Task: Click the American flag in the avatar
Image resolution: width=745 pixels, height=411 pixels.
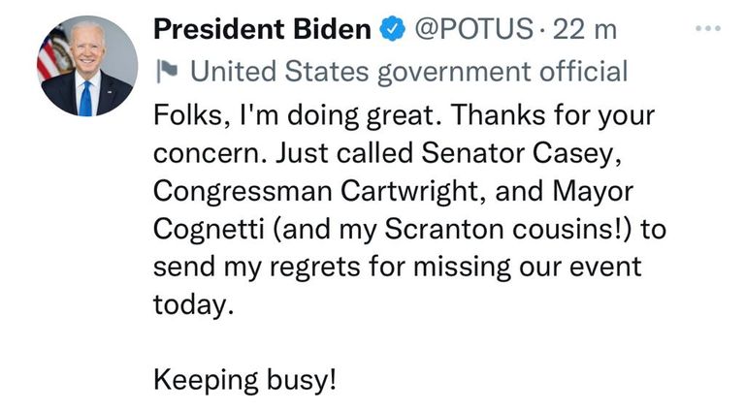Action: click(x=52, y=55)
